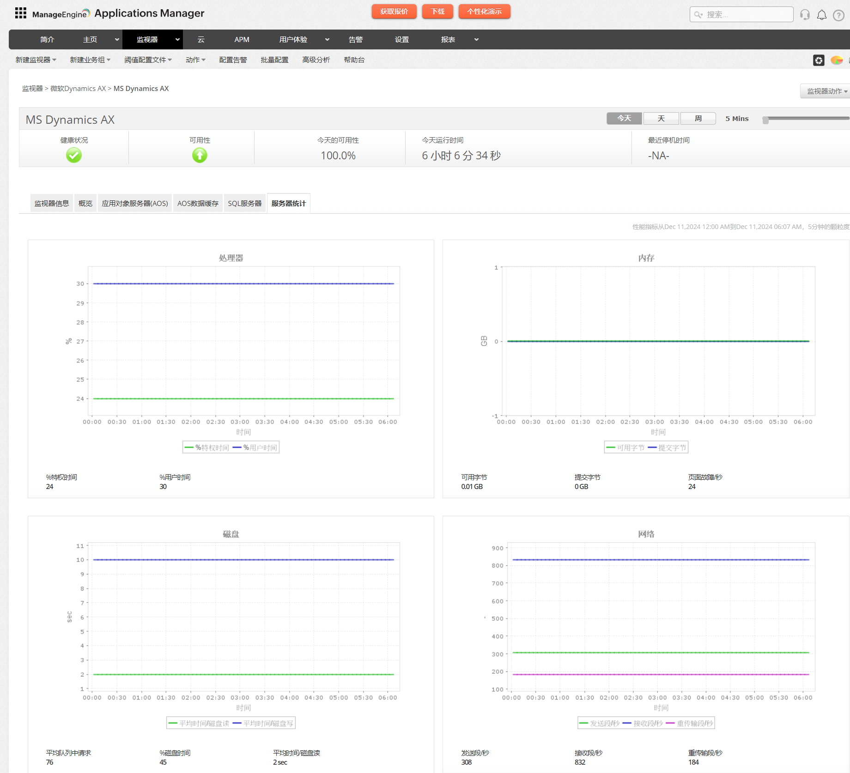Expand the 阈值配置文件 dropdown
Screen dimensions: 850x773
click(x=148, y=60)
